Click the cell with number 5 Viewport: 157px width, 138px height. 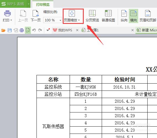coord(86,130)
